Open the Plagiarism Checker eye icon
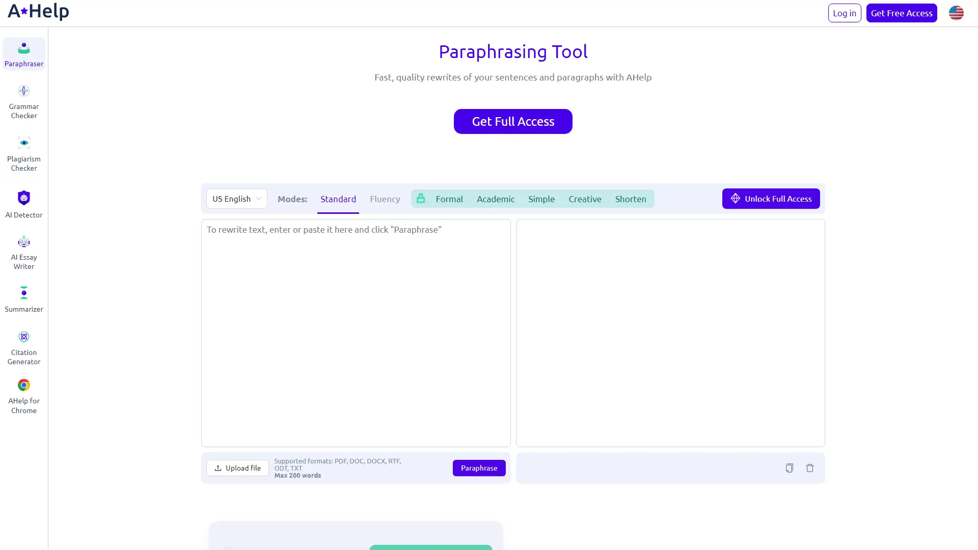This screenshot has width=978, height=550. (x=24, y=143)
